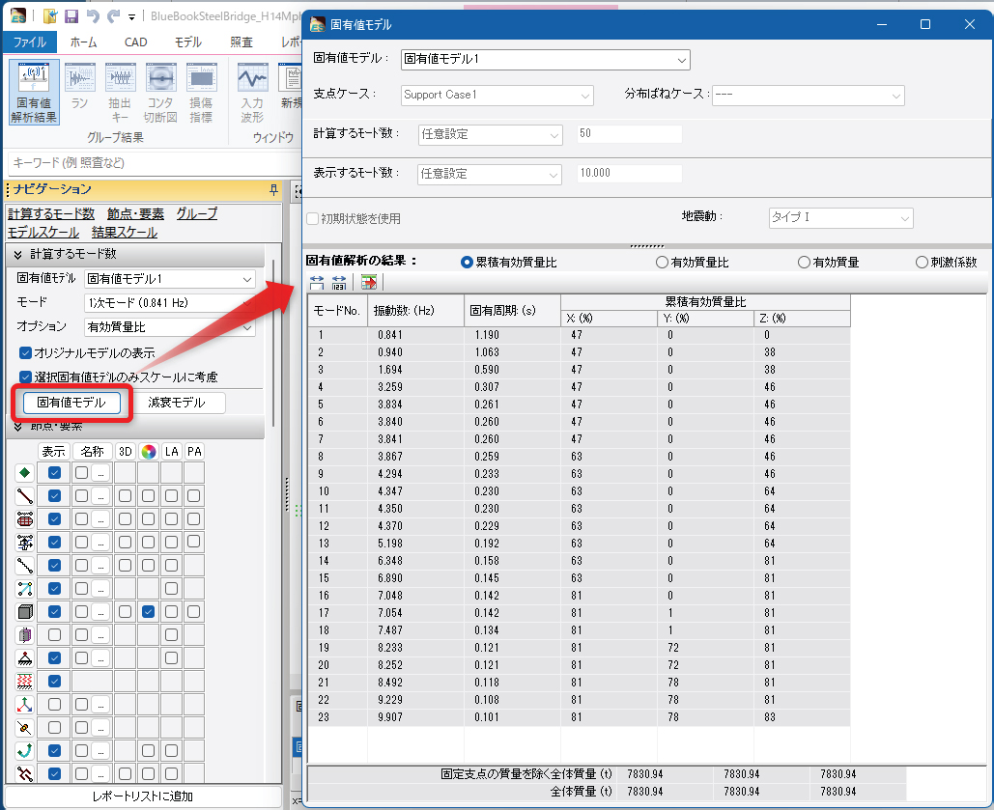
Task: Select the 有効質量比 radio button
Action: tap(662, 263)
